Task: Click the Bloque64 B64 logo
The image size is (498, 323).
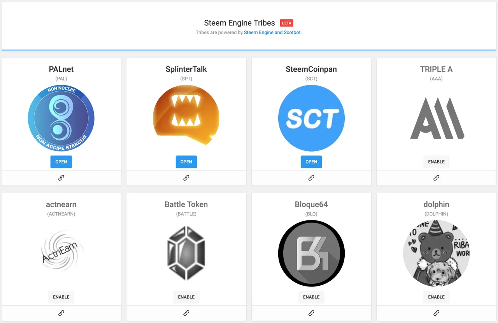Action: [x=311, y=253]
